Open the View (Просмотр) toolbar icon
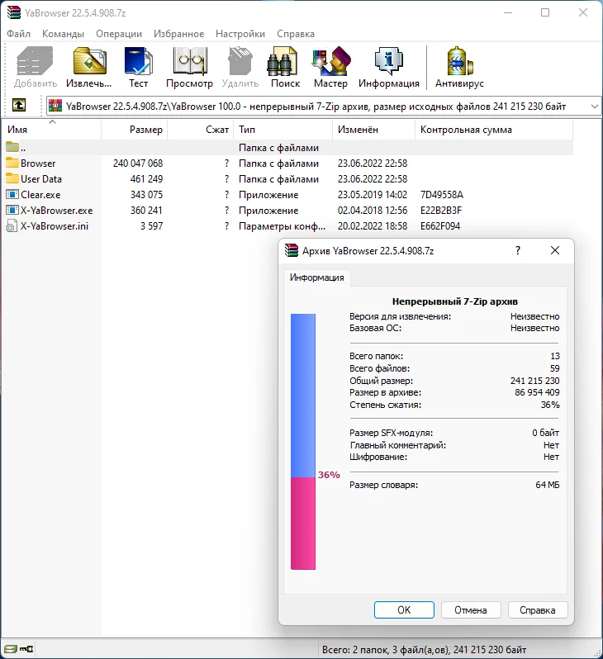Image resolution: width=603 pixels, height=659 pixels. click(x=190, y=67)
